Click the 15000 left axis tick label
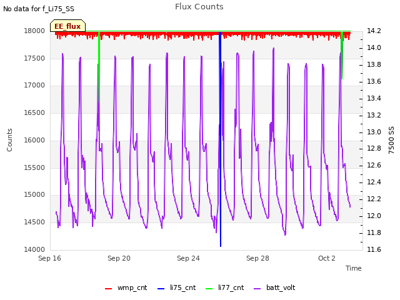The width and height of the screenshot is (400, 300). pyautogui.click(x=34, y=194)
